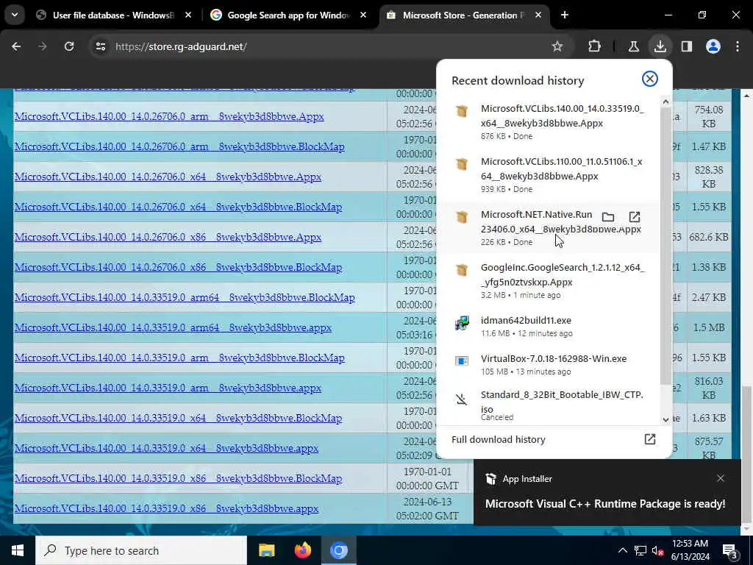The width and height of the screenshot is (753, 565).
Task: Close the Microsoft Store tab
Action: coord(538,15)
